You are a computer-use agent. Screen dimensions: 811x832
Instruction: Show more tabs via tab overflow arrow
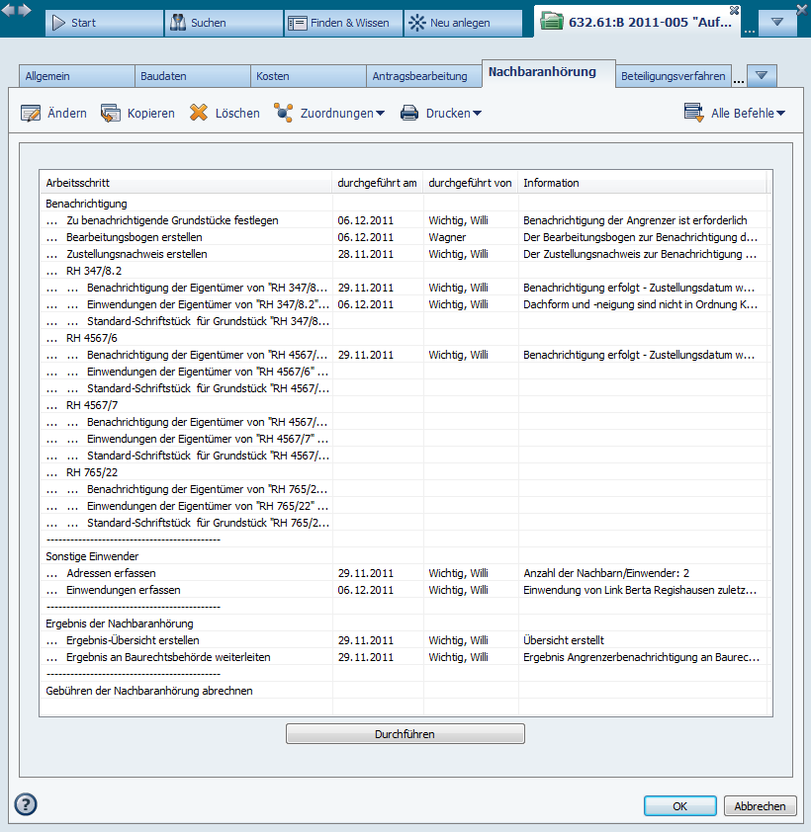(x=762, y=76)
